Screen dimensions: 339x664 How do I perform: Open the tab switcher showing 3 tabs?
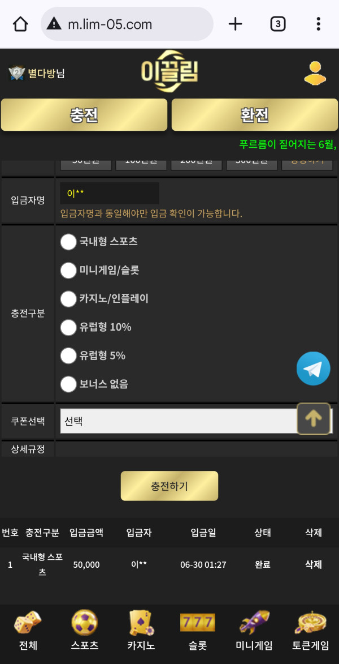pos(277,24)
